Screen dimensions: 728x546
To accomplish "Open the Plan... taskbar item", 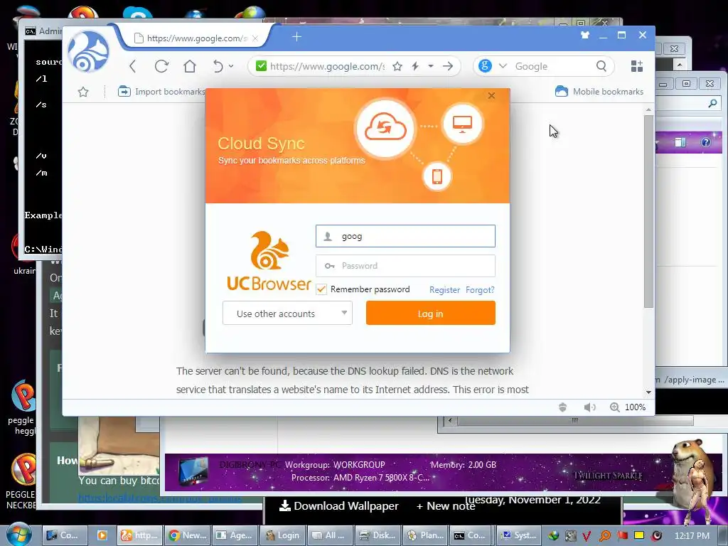I will (x=425, y=535).
